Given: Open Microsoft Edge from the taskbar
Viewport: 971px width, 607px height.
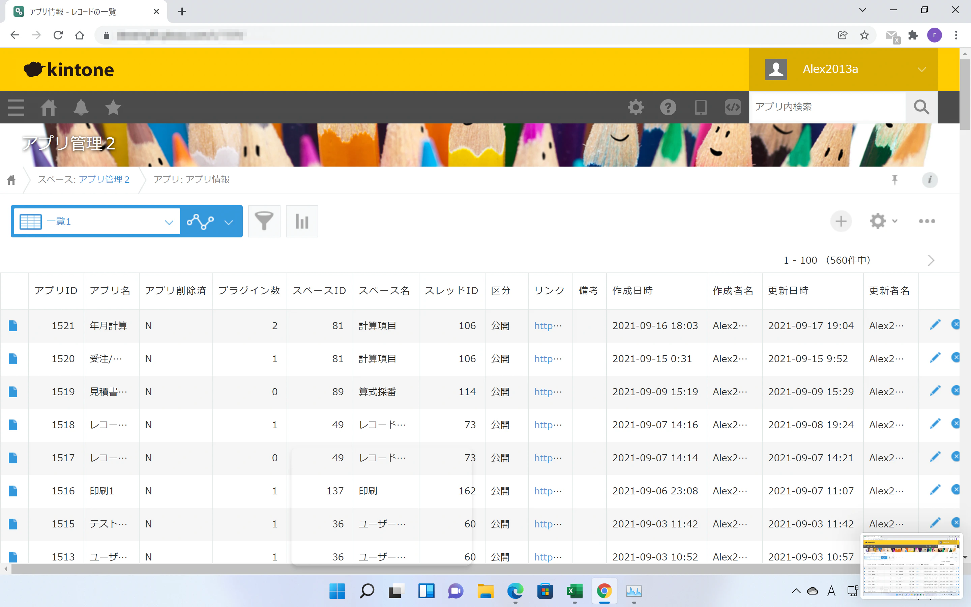Looking at the screenshot, I should tap(515, 591).
